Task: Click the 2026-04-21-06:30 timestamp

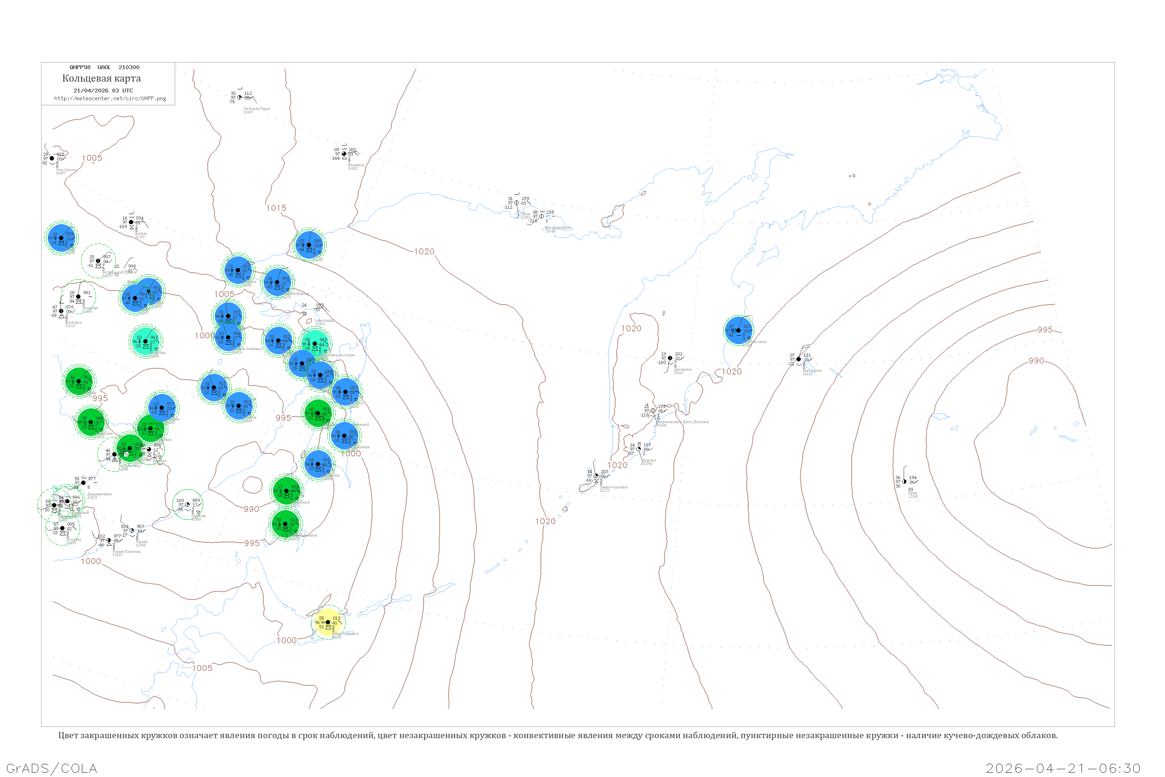Action: pos(1063,768)
